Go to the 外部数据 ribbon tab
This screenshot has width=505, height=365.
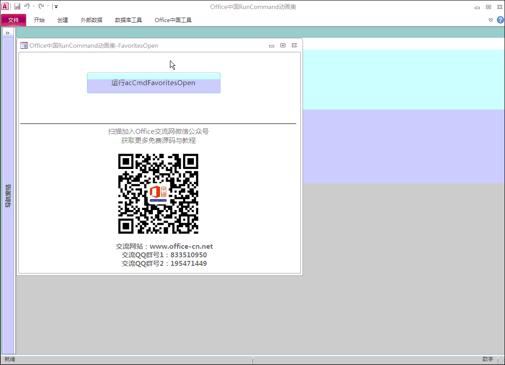tap(92, 20)
